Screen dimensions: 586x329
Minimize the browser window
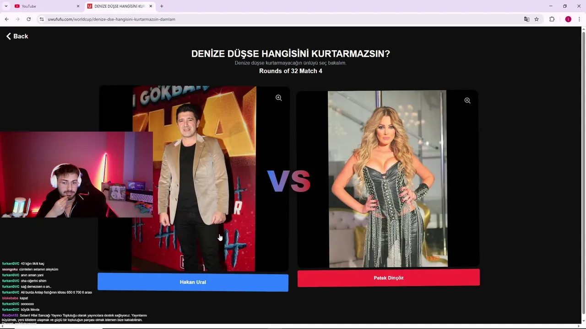coord(551,6)
